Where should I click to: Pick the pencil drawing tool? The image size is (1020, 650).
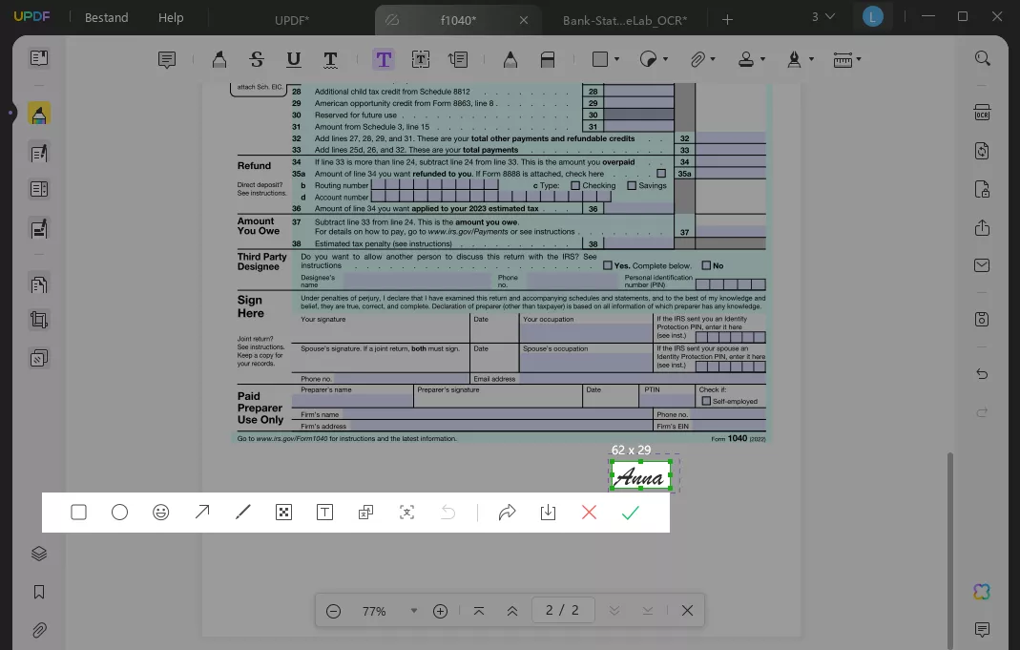click(x=510, y=60)
